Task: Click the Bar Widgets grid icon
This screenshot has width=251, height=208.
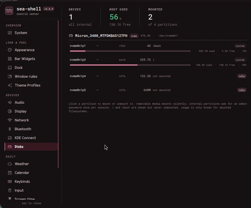Action: (10, 59)
